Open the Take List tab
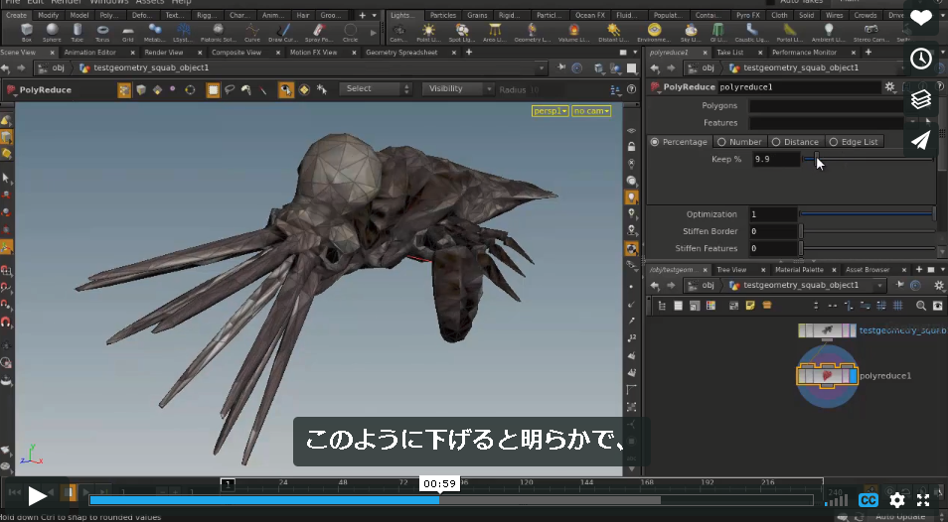 [729, 53]
